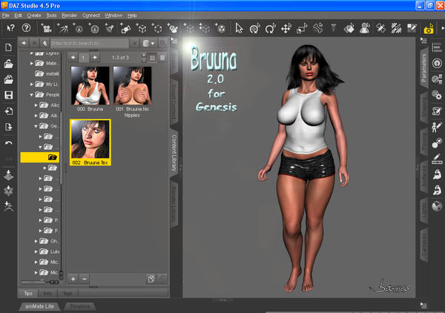The image size is (445, 313).
Task: Click the minus remove button
Action: (x=85, y=279)
